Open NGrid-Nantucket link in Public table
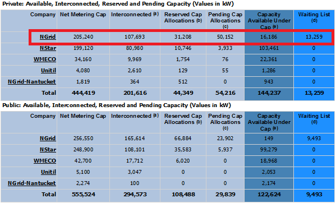 [32, 183]
